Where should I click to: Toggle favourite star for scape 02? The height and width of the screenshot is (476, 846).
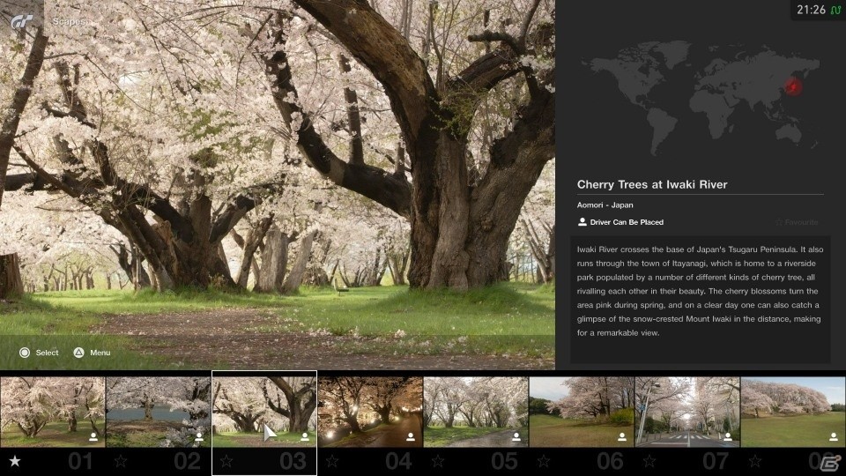[121, 461]
